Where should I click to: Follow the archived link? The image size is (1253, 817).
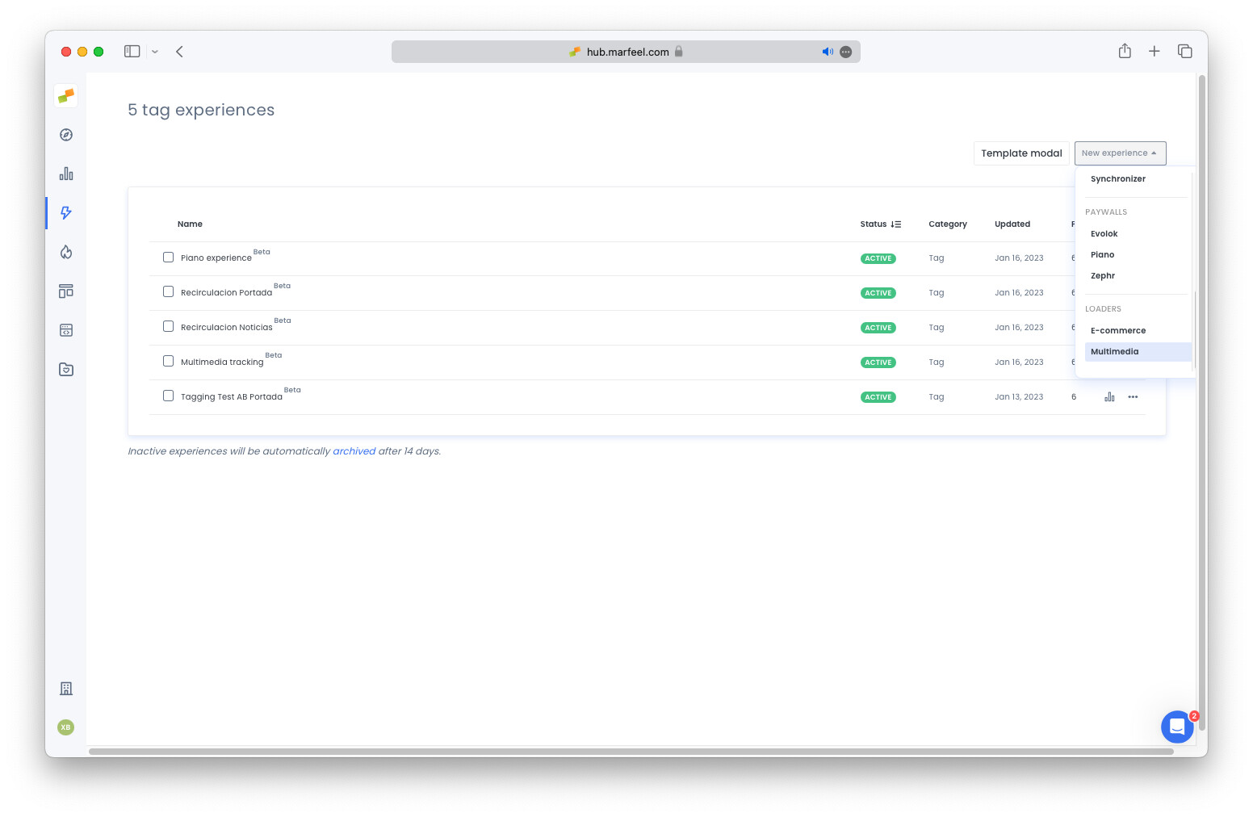pos(354,451)
